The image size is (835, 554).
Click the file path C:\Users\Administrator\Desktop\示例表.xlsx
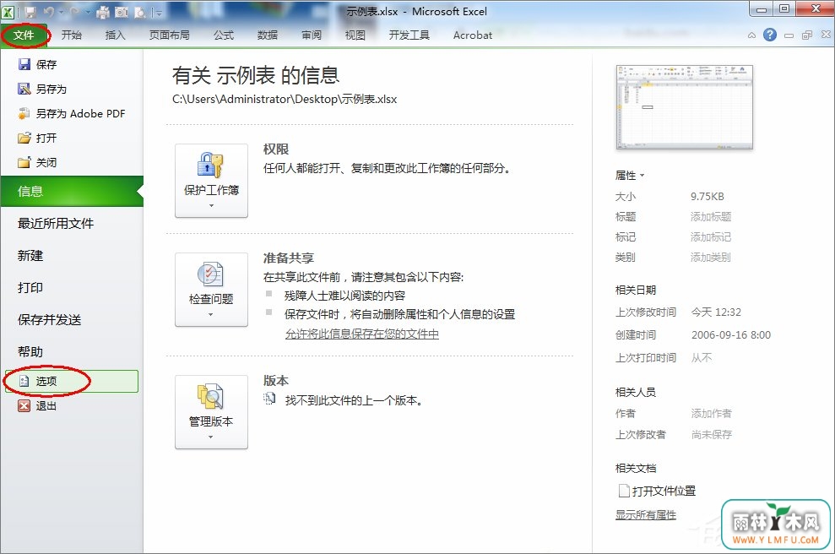[285, 99]
